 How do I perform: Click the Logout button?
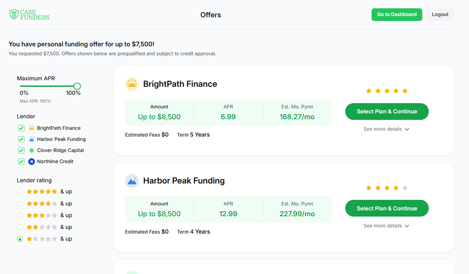pos(440,14)
